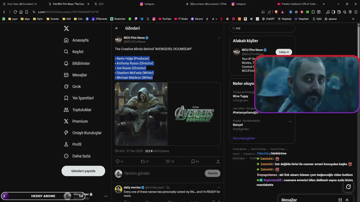Open Bildirimler notifications

[77, 63]
